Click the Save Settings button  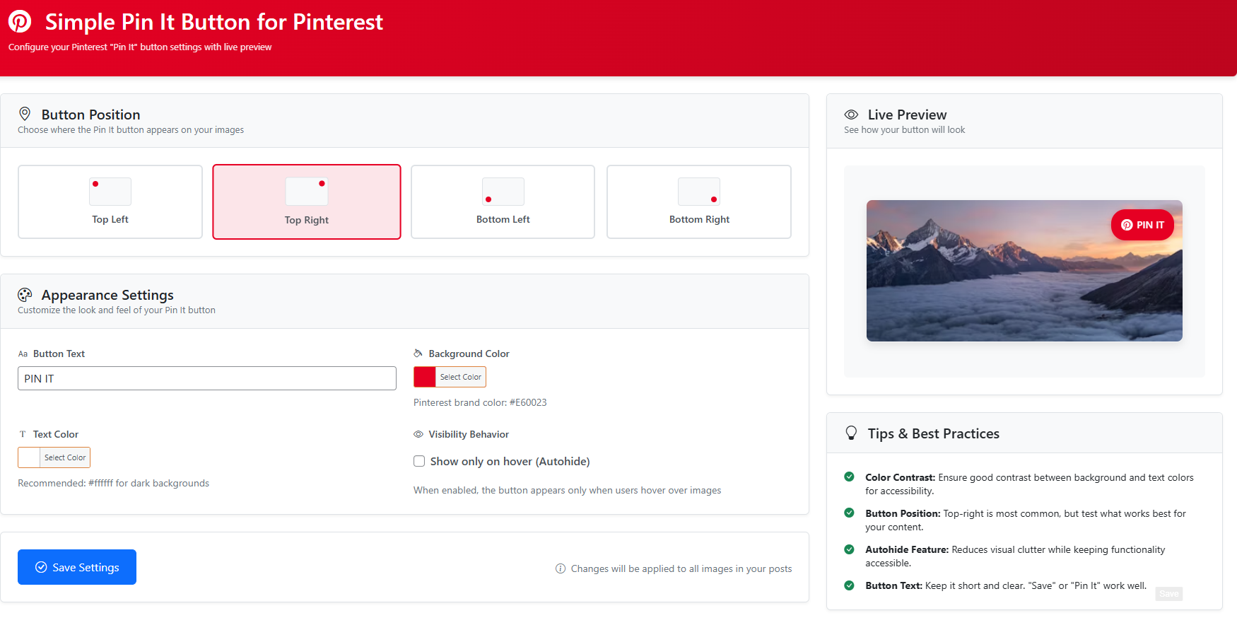click(77, 567)
